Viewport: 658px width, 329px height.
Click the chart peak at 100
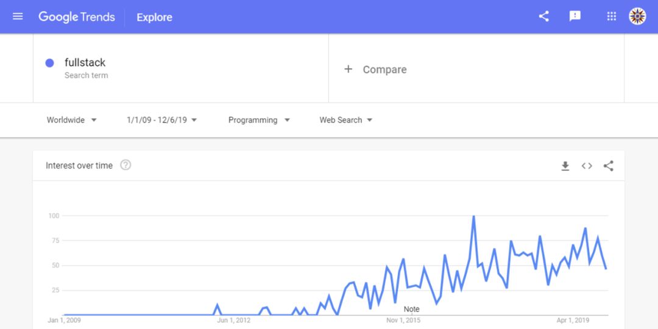(473, 216)
